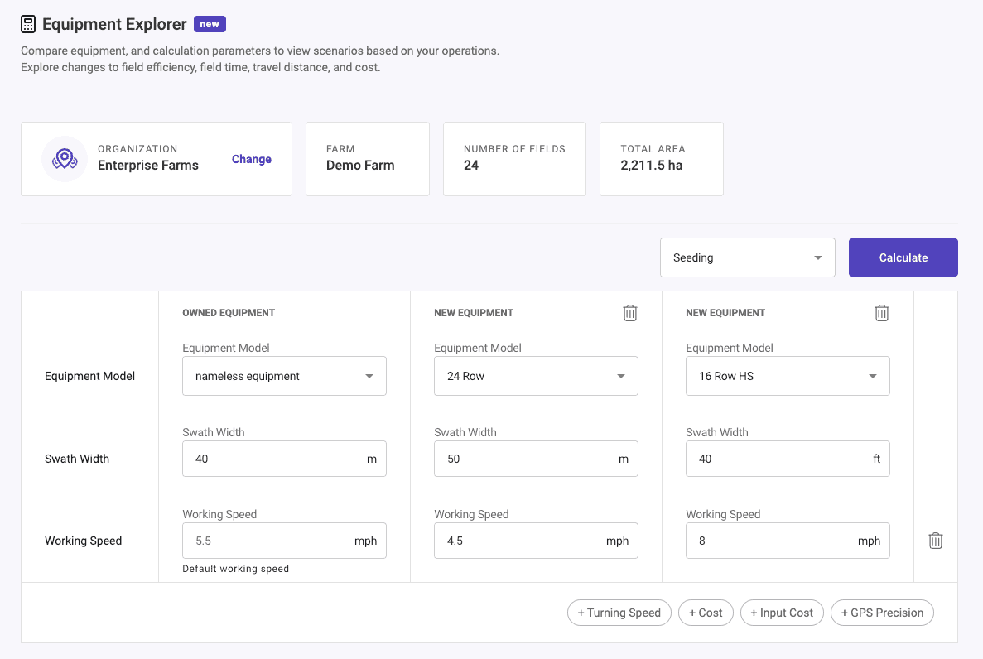The image size is (983, 659).
Task: Remove the Working Speed row using its trash icon
Action: tap(936, 540)
